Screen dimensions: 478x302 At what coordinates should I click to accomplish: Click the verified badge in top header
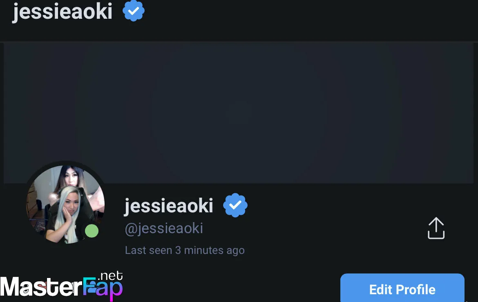click(x=134, y=11)
